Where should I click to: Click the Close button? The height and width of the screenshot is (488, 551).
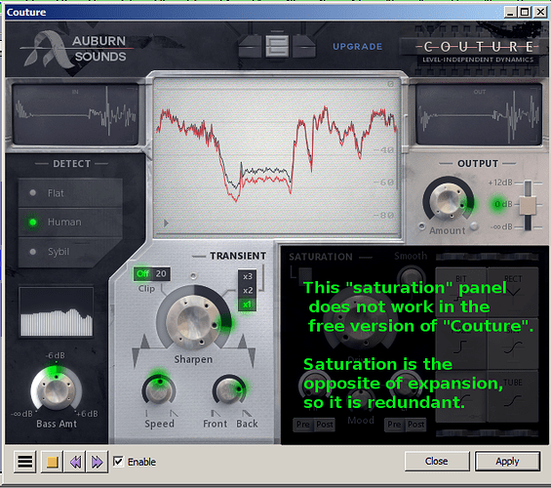(x=437, y=461)
